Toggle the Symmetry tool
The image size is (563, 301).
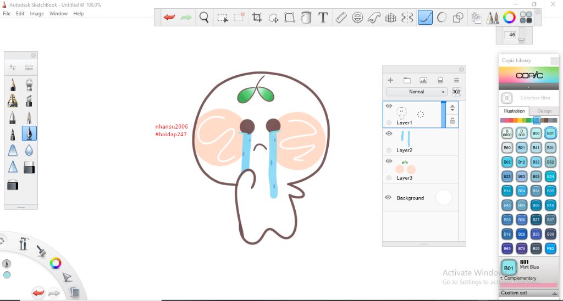[x=407, y=17]
